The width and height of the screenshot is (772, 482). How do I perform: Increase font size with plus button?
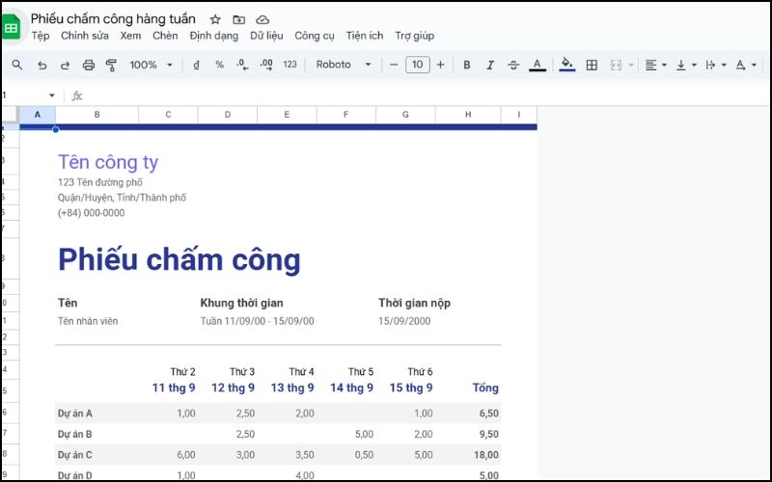441,65
